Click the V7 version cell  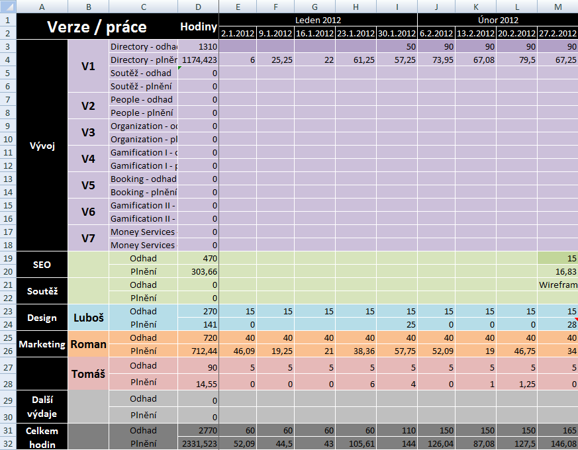click(89, 238)
